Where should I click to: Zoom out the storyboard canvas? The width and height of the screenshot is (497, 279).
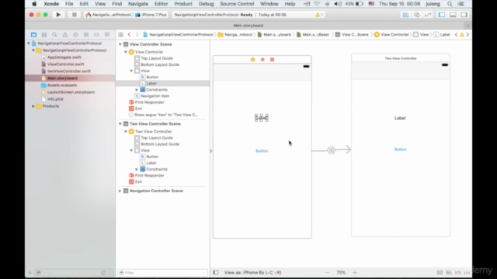328,272
